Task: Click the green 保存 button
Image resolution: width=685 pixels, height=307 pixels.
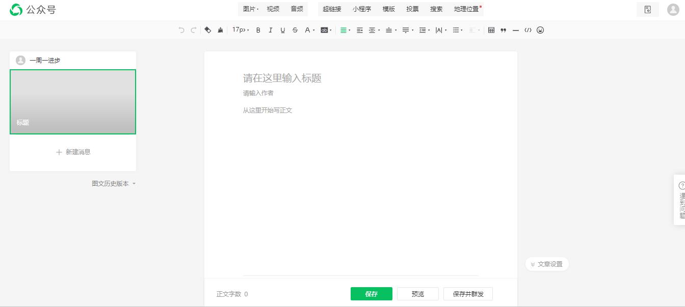Action: [371, 294]
